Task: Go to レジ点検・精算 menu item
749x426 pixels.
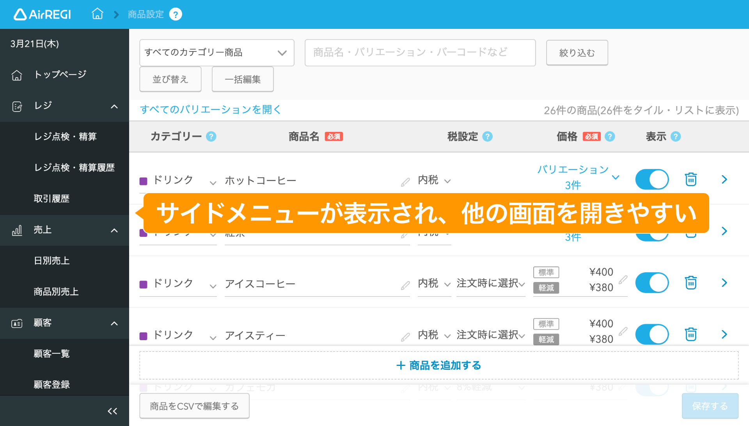Action: [x=64, y=137]
